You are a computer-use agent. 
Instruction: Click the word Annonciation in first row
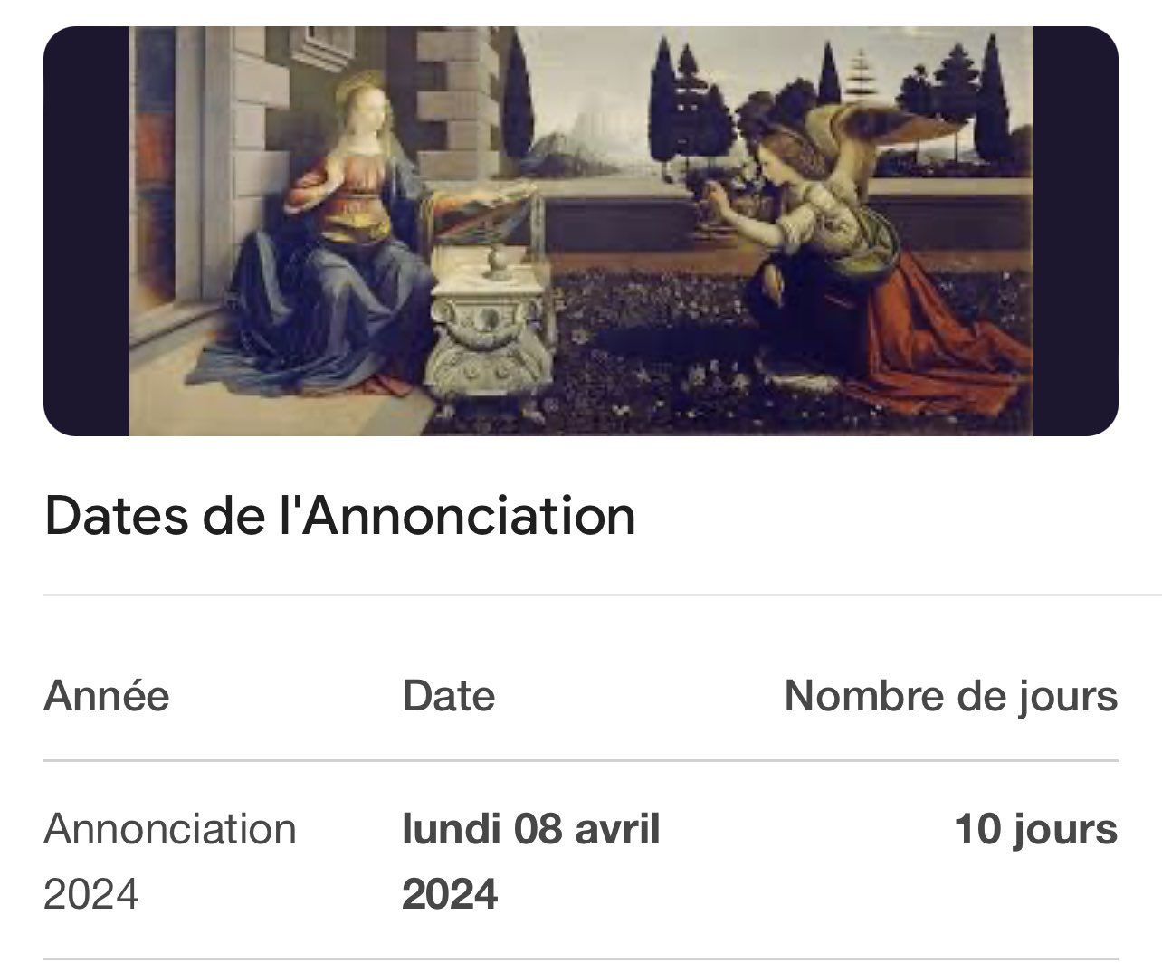tap(170, 829)
